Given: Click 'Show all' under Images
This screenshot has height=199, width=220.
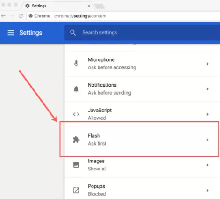Looking at the screenshot, I should click(x=97, y=169).
